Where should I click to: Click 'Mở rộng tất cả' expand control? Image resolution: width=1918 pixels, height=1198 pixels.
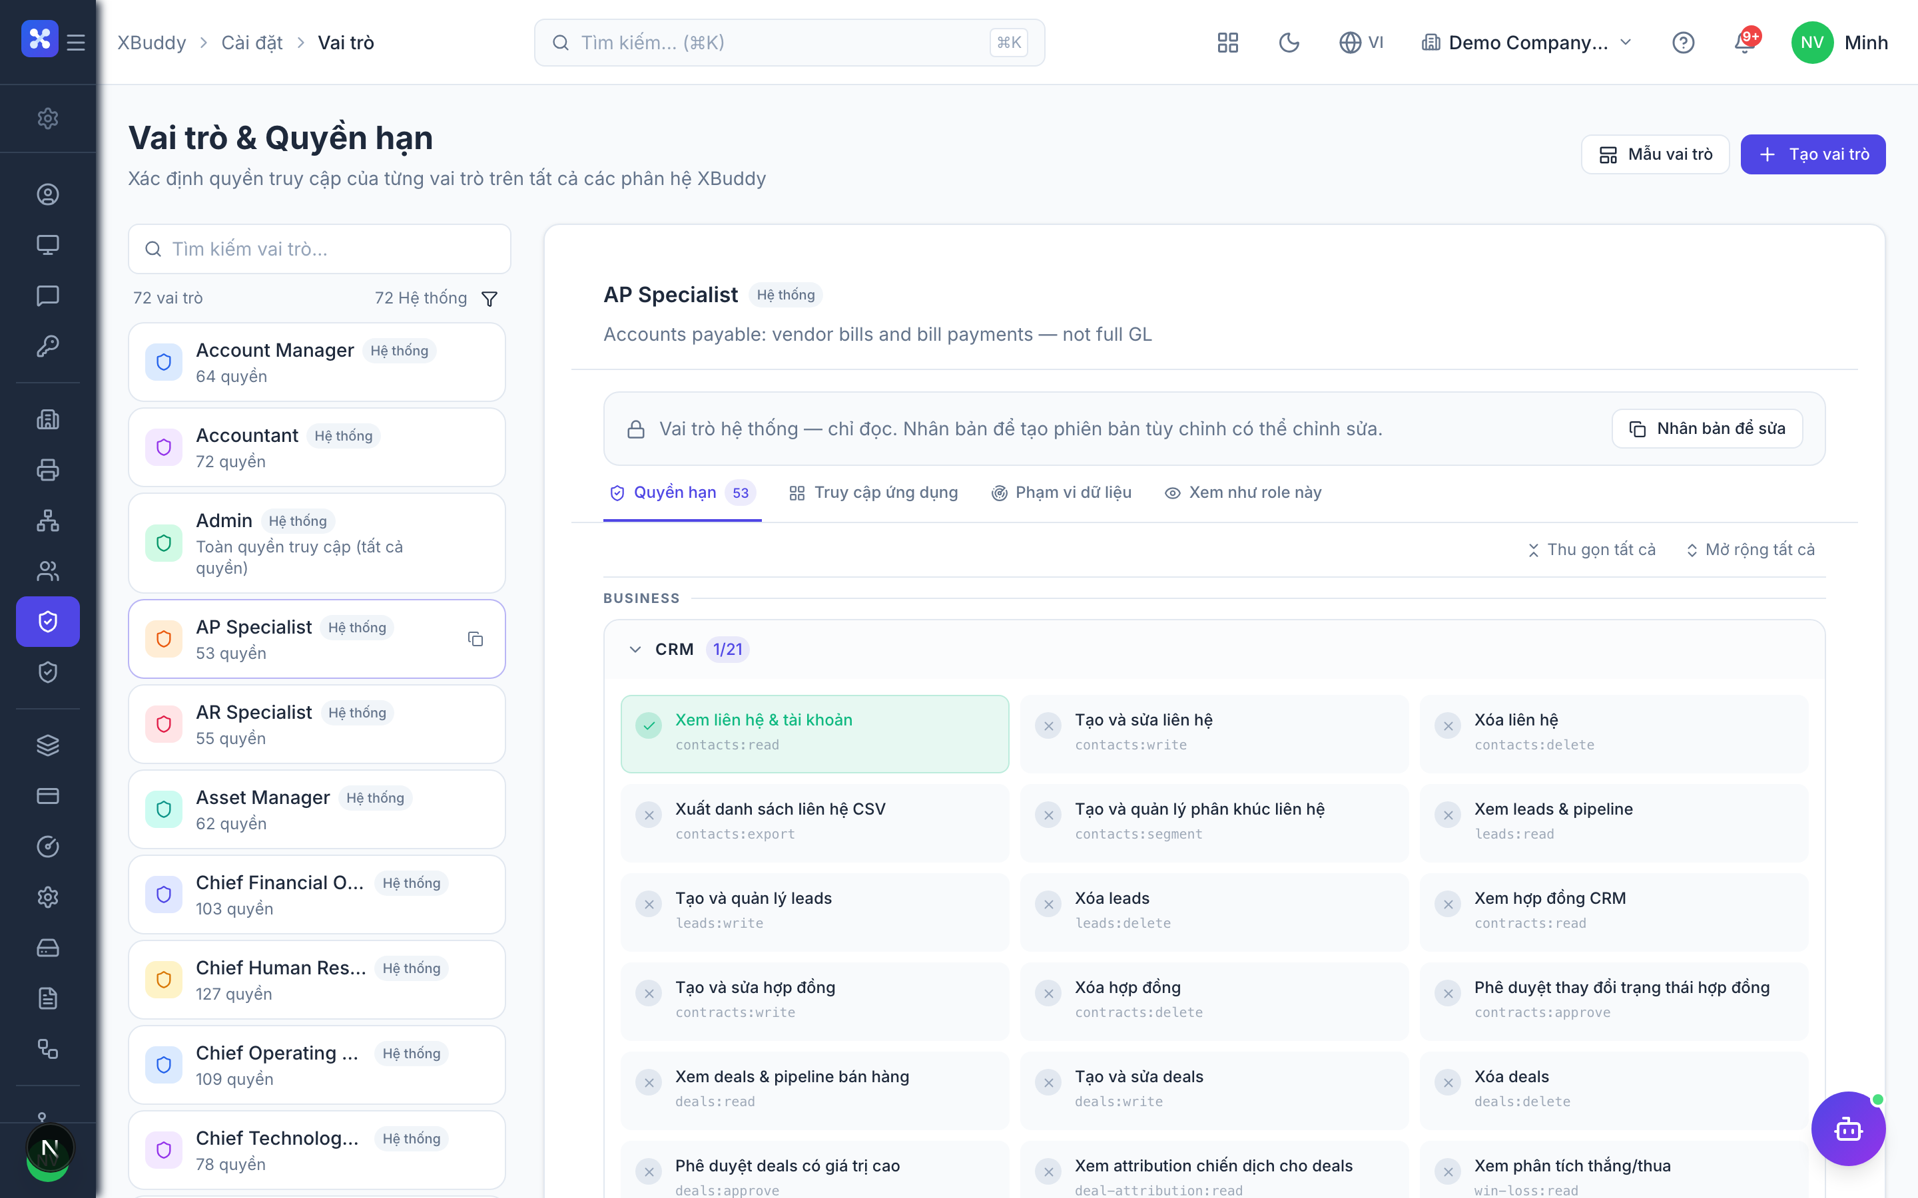1750,550
